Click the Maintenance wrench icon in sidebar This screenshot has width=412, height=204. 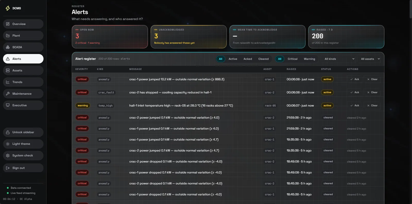click(x=8, y=94)
